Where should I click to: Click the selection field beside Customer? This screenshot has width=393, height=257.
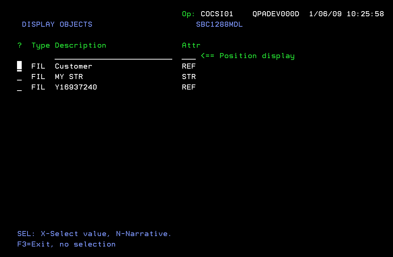tap(19, 66)
